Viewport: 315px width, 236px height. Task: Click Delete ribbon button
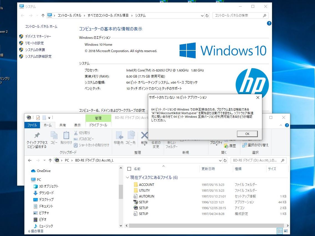coord(144,138)
